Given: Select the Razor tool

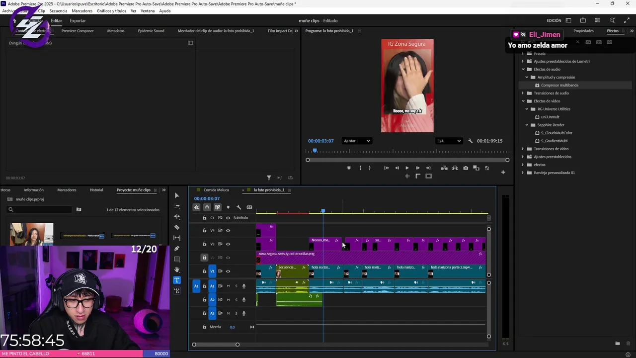Looking at the screenshot, I should (177, 227).
